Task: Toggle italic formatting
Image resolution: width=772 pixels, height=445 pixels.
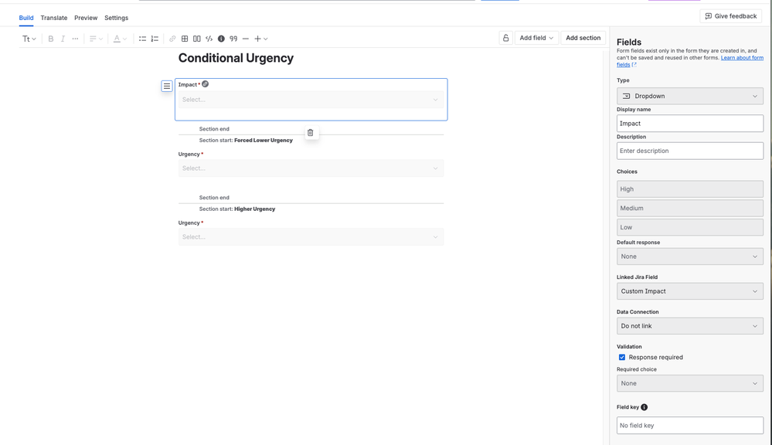Action: pyautogui.click(x=63, y=39)
